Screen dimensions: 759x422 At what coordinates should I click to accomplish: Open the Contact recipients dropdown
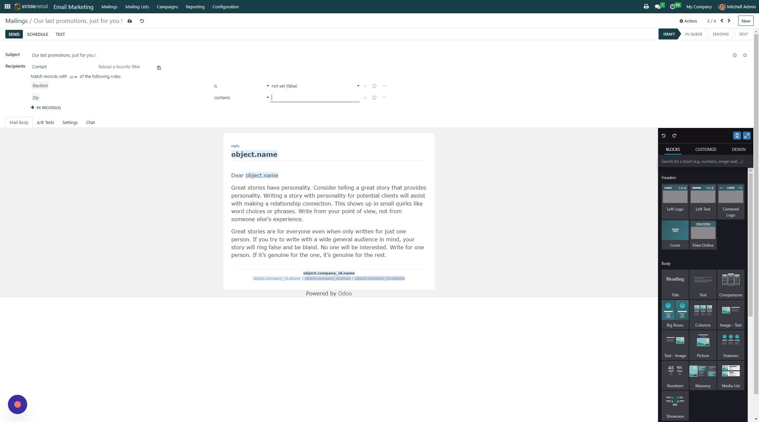tap(62, 67)
